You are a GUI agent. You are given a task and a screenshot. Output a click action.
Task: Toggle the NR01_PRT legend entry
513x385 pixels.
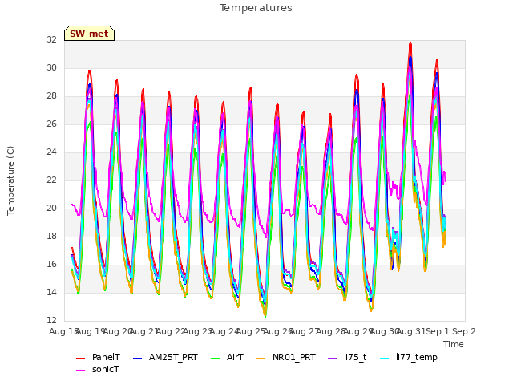pos(286,357)
